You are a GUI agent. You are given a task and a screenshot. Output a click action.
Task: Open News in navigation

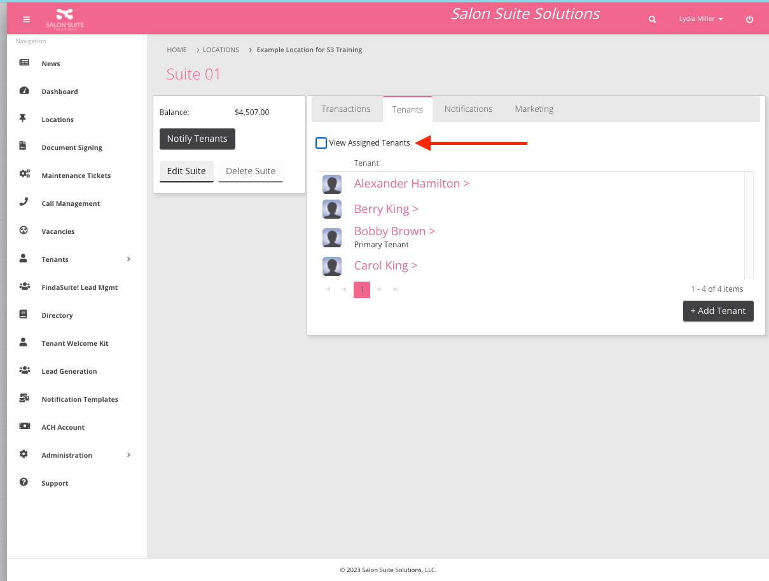tap(51, 64)
